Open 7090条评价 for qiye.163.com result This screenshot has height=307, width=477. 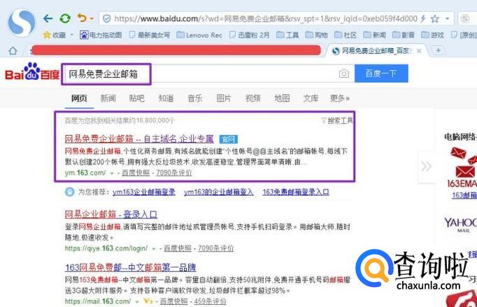[x=215, y=248]
